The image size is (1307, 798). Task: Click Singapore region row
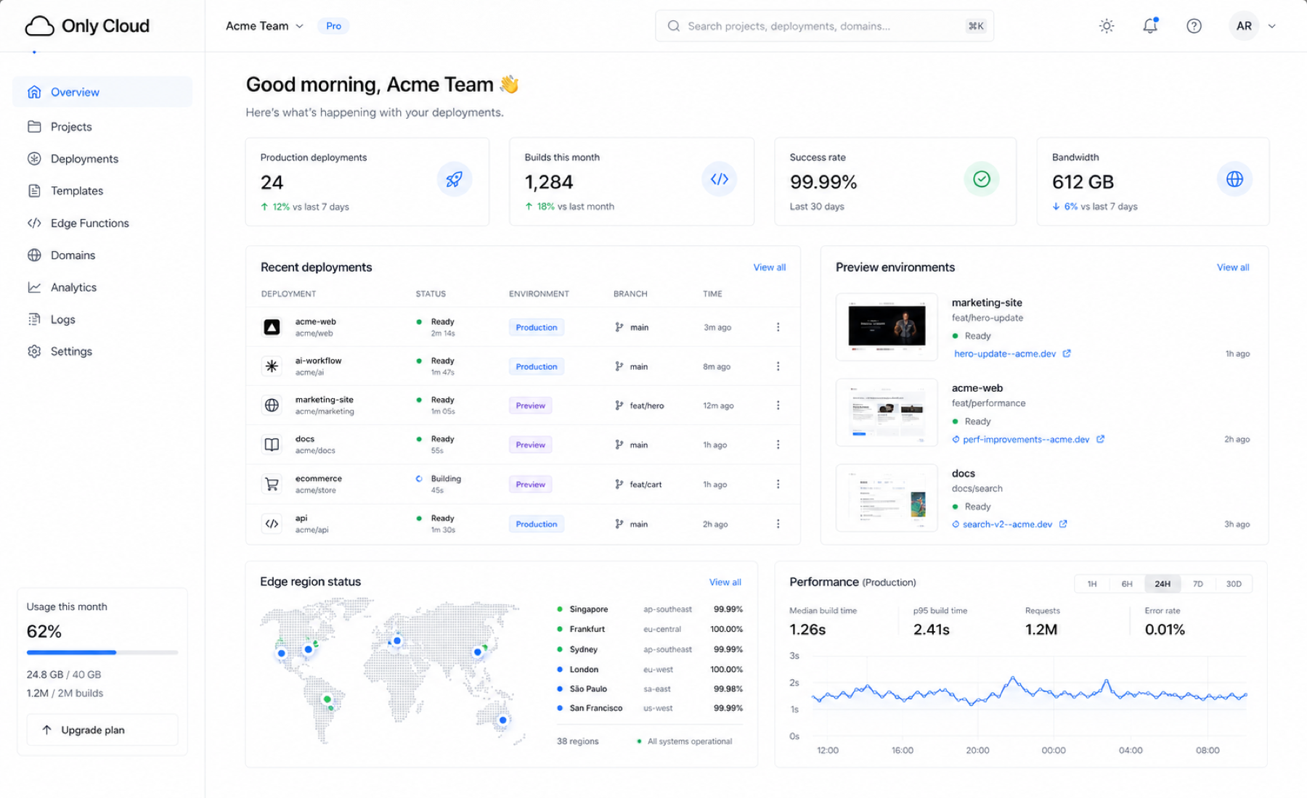pyautogui.click(x=650, y=609)
